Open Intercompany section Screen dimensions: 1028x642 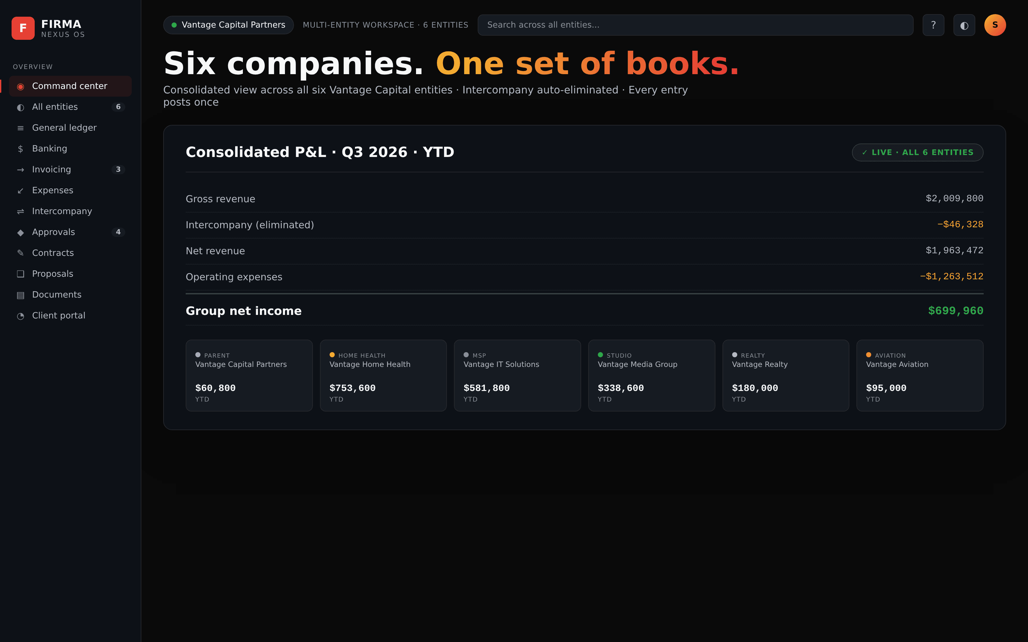pyautogui.click(x=71, y=211)
